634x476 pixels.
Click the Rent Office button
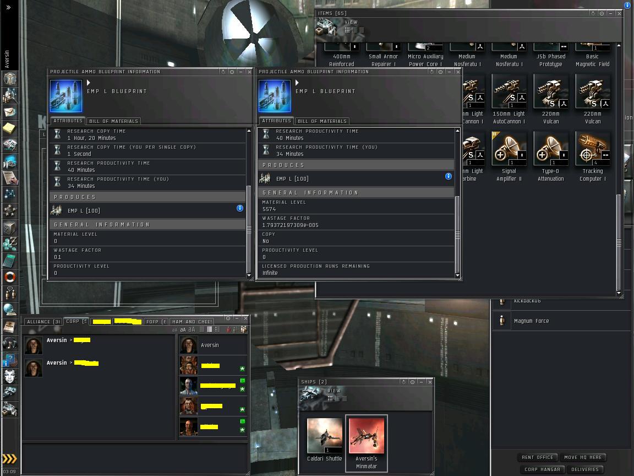click(x=537, y=457)
